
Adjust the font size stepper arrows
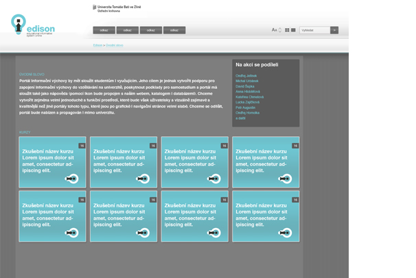[280, 30]
